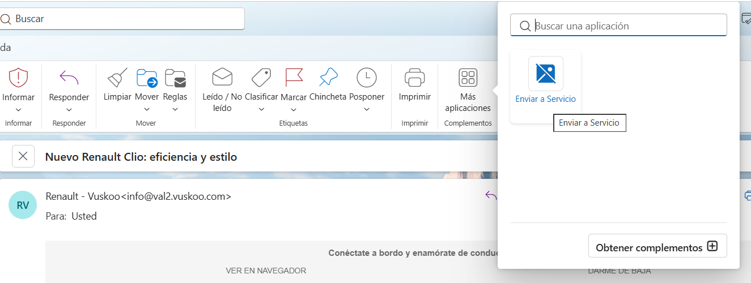This screenshot has height=283, width=751.
Task: Expand the Informar dropdown chevron
Action: tap(18, 109)
